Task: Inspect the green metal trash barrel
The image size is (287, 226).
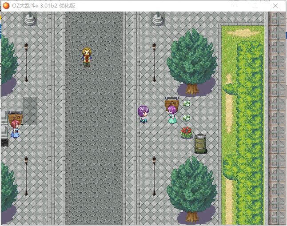Action: point(201,144)
